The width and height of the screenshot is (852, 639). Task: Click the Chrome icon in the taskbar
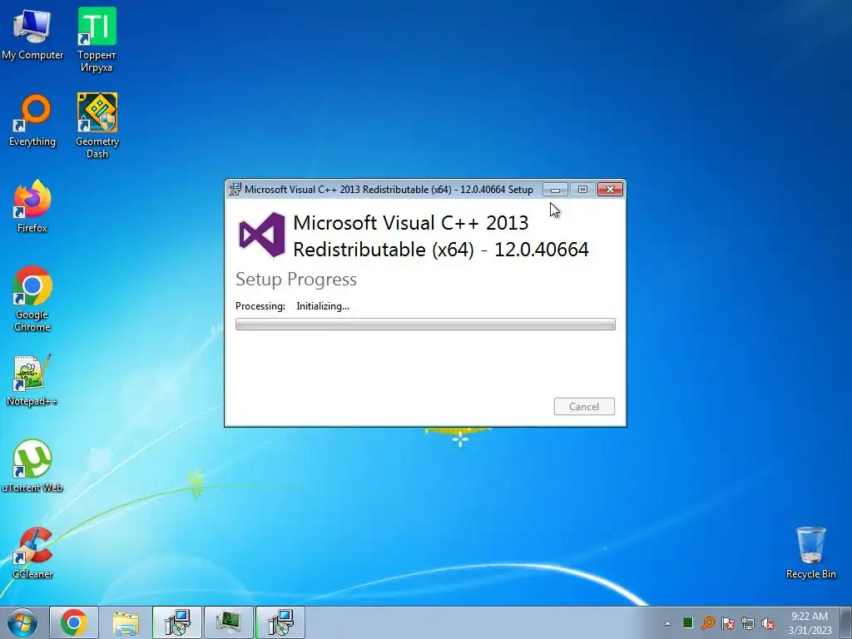74,622
